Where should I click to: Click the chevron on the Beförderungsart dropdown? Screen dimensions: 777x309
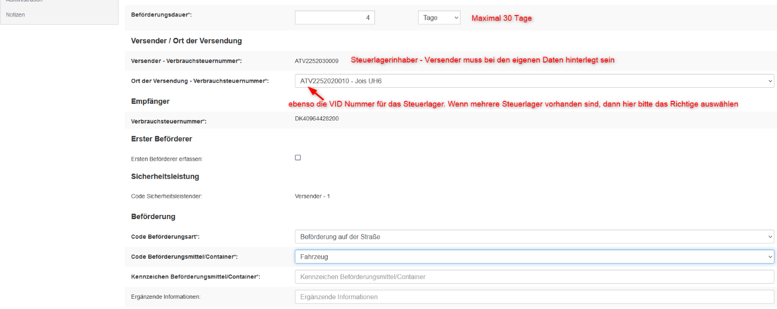770,237
